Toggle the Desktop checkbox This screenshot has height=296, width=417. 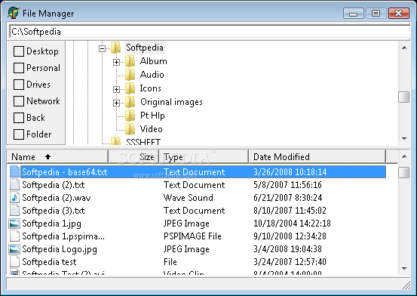click(x=19, y=51)
